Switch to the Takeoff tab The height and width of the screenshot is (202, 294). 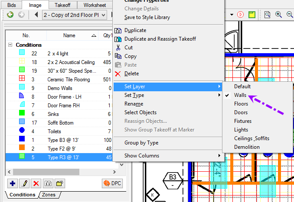[62, 5]
